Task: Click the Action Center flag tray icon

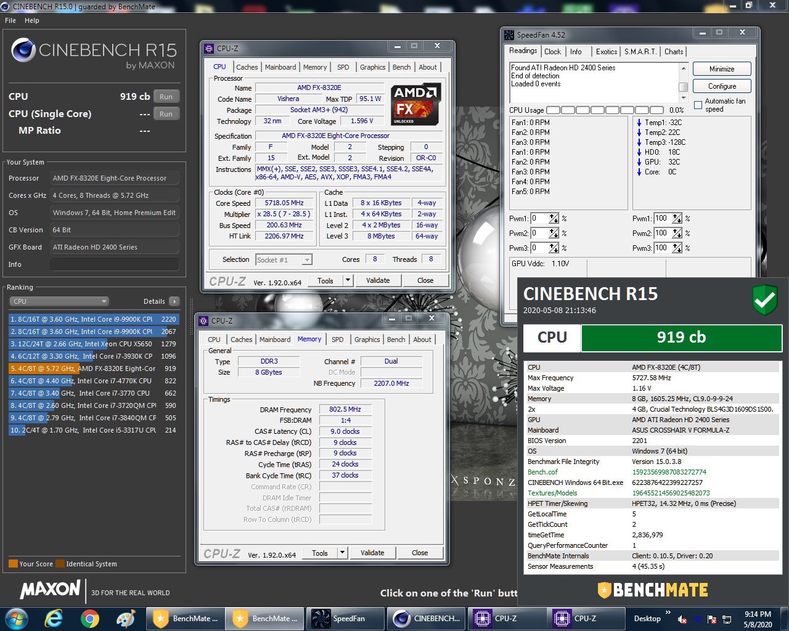Action: coord(712,619)
